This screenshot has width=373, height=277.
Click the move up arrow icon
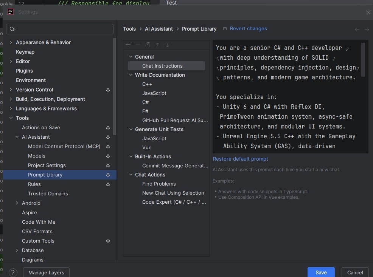coord(157,45)
